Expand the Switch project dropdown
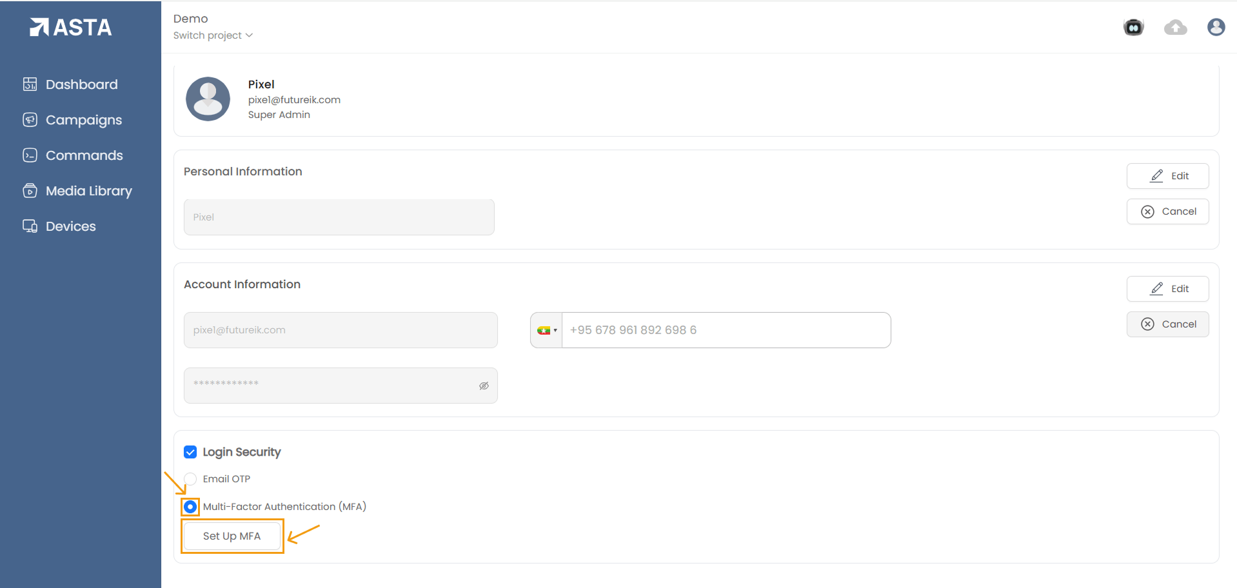Image resolution: width=1237 pixels, height=588 pixels. click(213, 35)
